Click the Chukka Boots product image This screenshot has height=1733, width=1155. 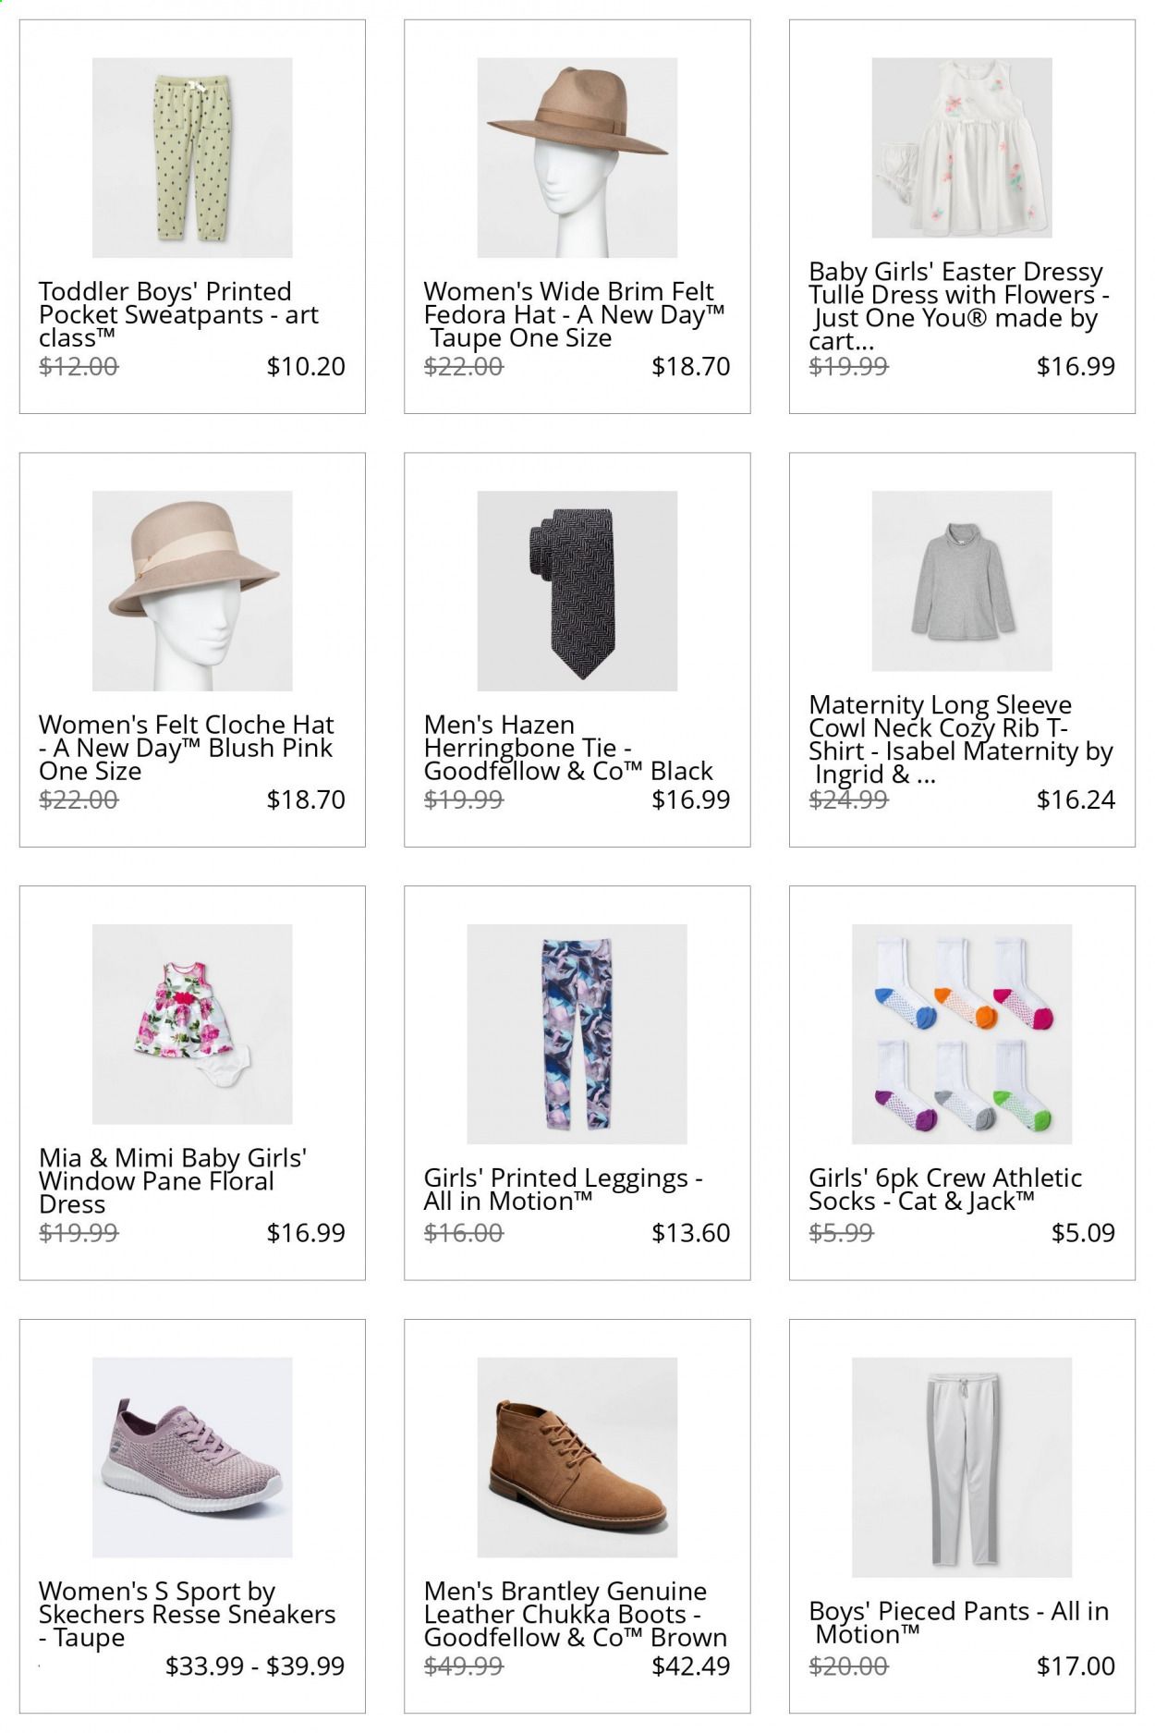(577, 1458)
